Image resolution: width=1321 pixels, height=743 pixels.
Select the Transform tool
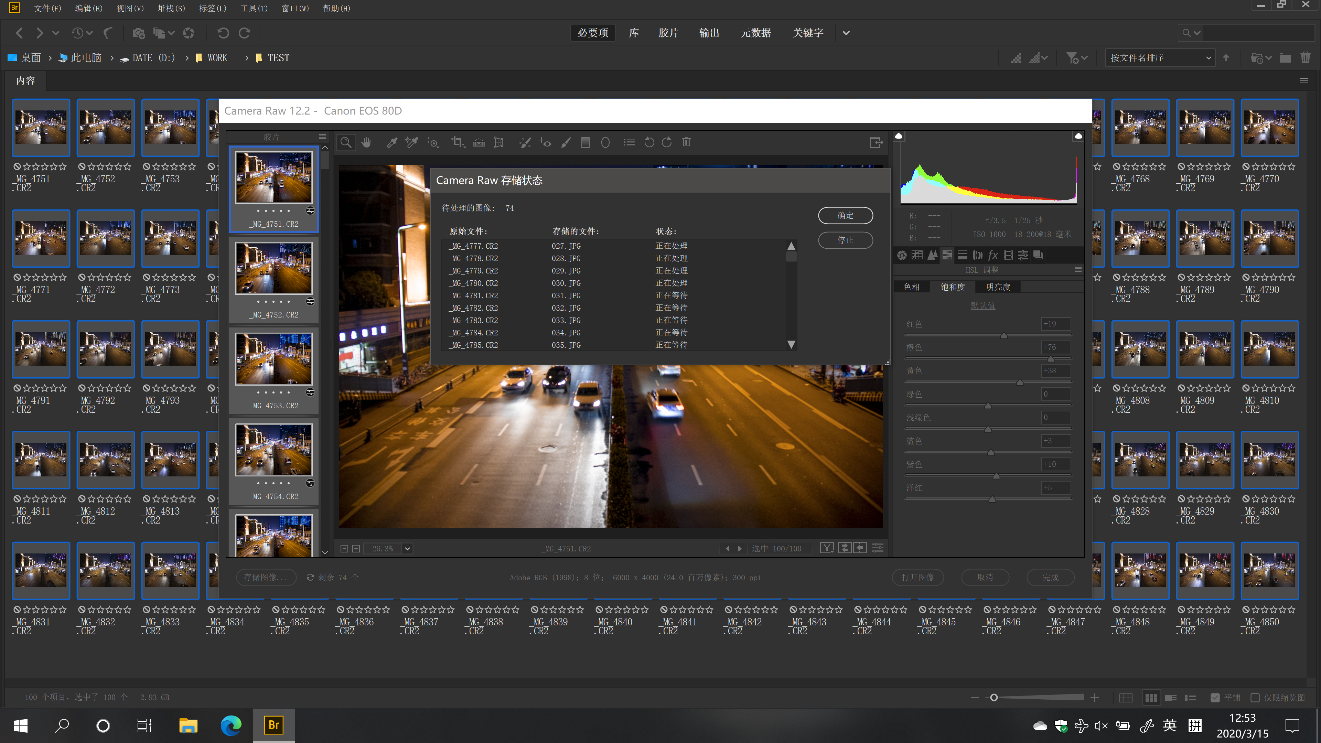(498, 142)
